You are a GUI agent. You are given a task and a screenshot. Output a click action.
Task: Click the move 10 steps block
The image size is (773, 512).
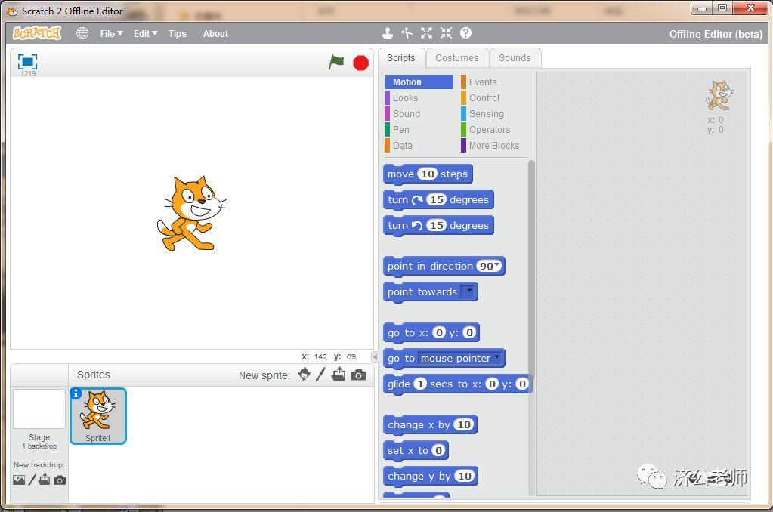pos(428,174)
